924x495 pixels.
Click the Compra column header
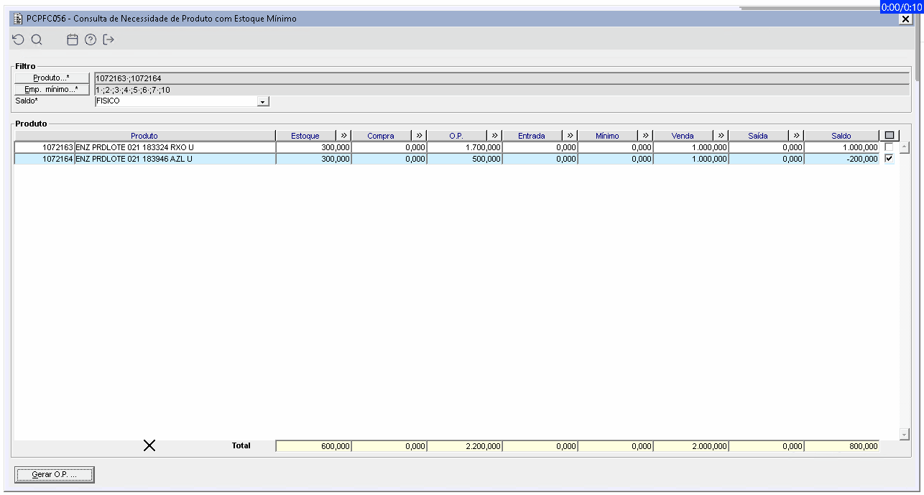(381, 136)
